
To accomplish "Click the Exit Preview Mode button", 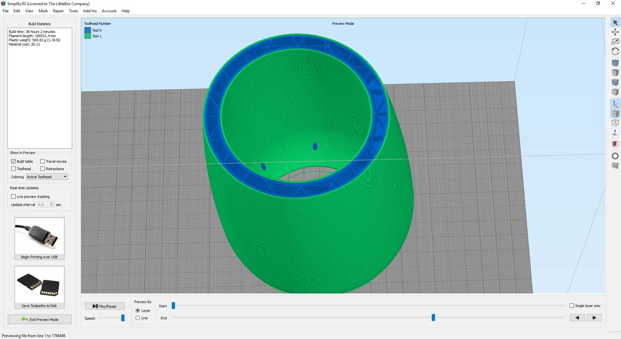I will point(40,319).
